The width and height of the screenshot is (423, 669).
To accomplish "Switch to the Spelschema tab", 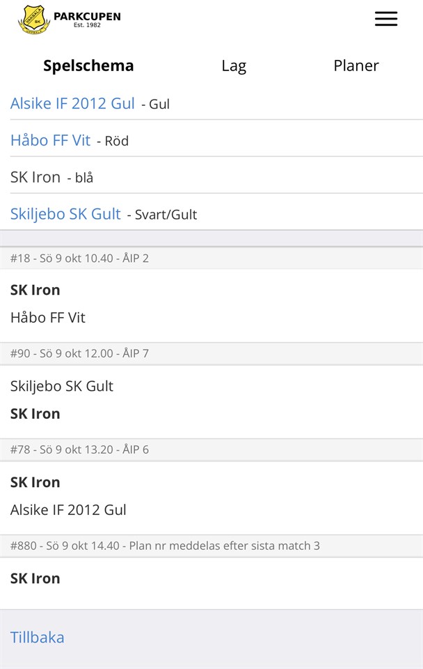I will pyautogui.click(x=88, y=66).
